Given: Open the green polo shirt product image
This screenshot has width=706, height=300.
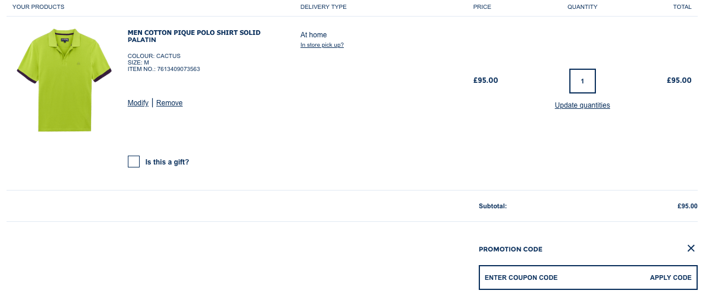Looking at the screenshot, I should point(65,80).
